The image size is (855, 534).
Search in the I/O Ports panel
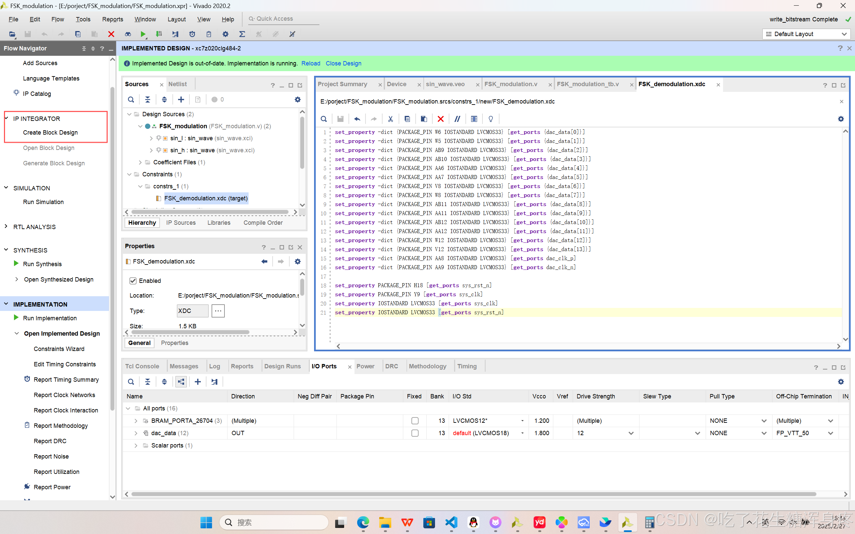point(131,382)
